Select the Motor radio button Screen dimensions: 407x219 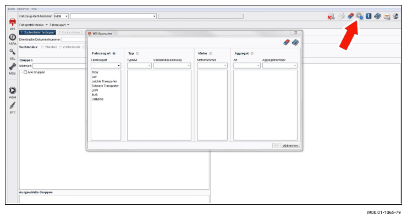(x=211, y=53)
